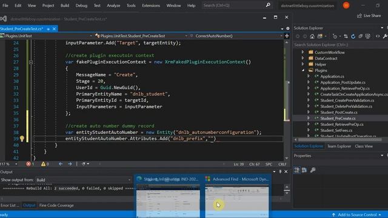Switch to the Team Explorer tab
The width and height of the screenshot is (388, 218).
click(339, 146)
